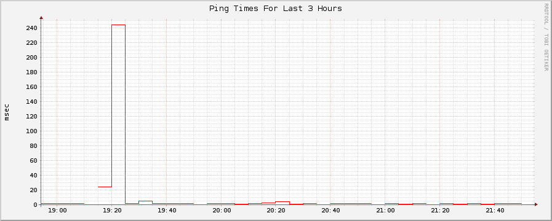Screen dimensions: 552x221
Task: Click the 20:00 time axis label
Action: (x=221, y=211)
